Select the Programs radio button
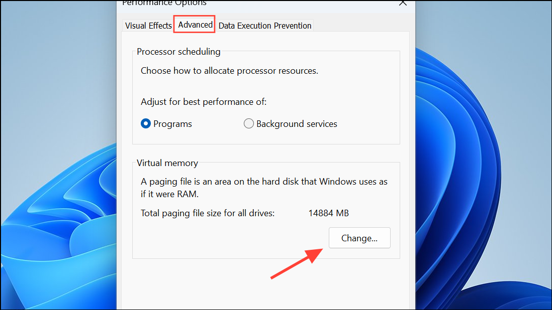552x310 pixels. (145, 123)
